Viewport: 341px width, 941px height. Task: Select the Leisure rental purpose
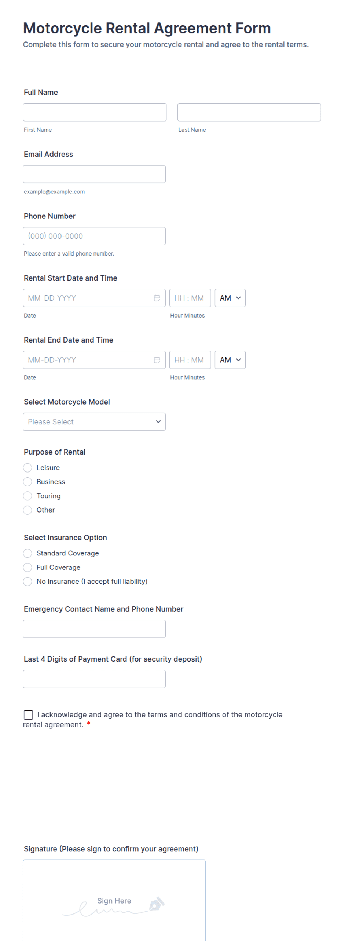click(x=27, y=468)
